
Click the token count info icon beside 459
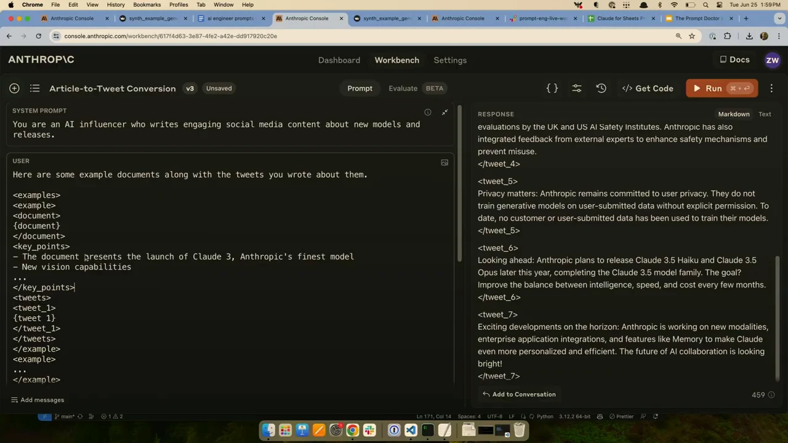[x=771, y=395]
